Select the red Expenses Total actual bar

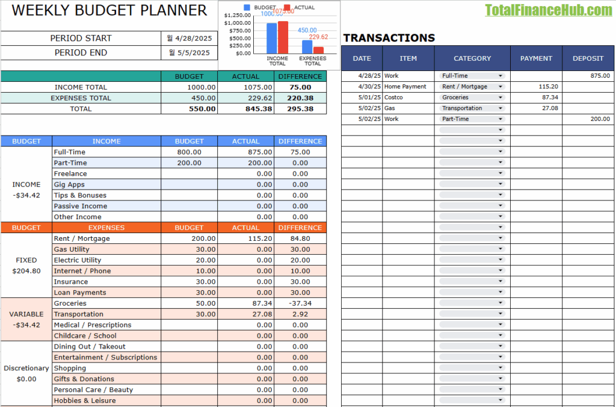[x=319, y=51]
